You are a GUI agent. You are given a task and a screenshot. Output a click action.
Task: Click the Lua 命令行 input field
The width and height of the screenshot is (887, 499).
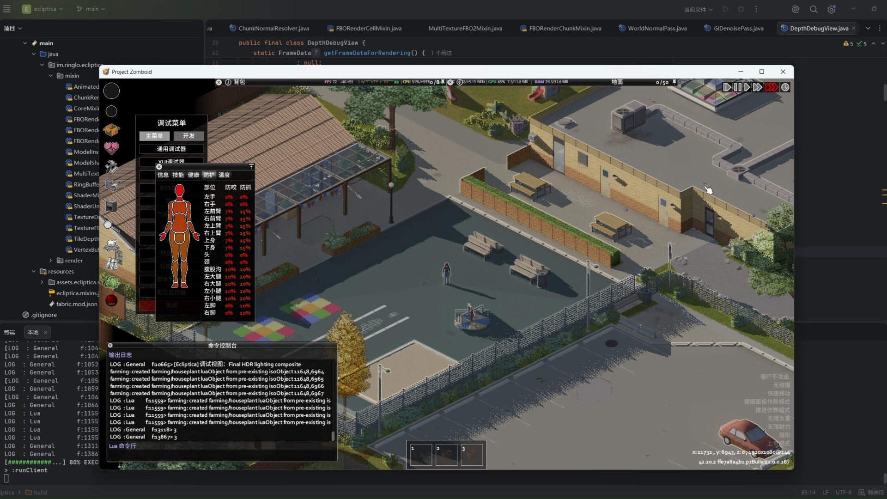(222, 455)
